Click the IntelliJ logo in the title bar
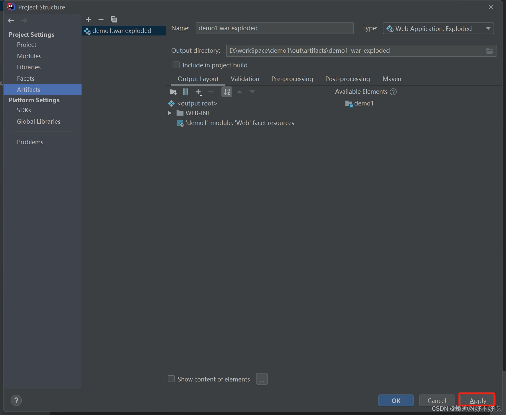This screenshot has height=415, width=506. [x=11, y=7]
